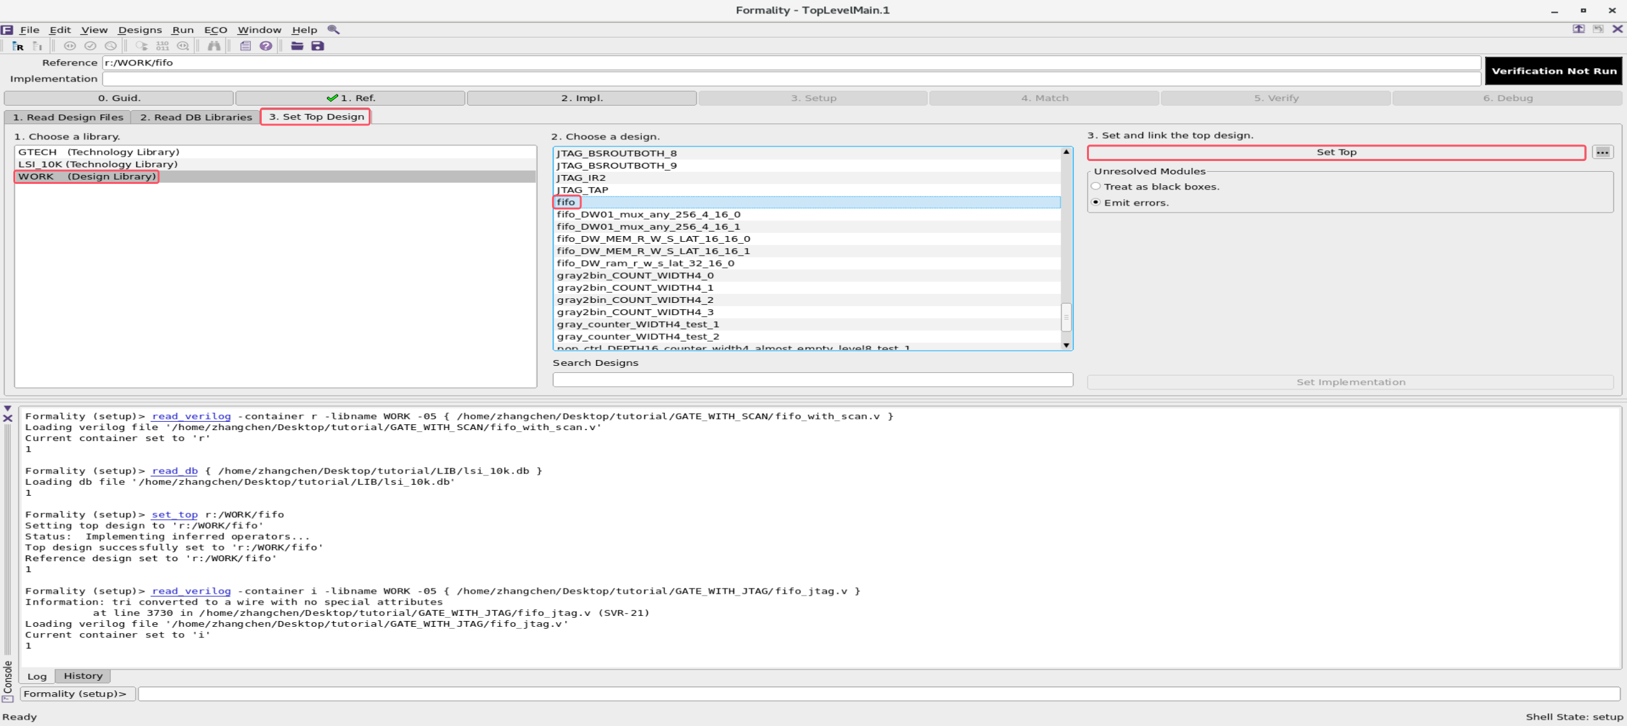
Task: Switch to the History tab in the console
Action: (x=82, y=676)
